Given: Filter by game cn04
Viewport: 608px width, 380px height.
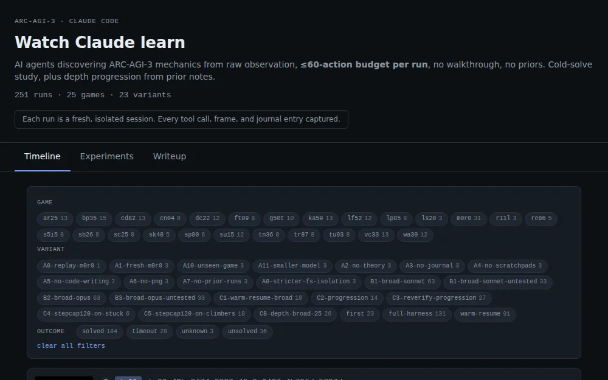Looking at the screenshot, I should click(x=170, y=219).
